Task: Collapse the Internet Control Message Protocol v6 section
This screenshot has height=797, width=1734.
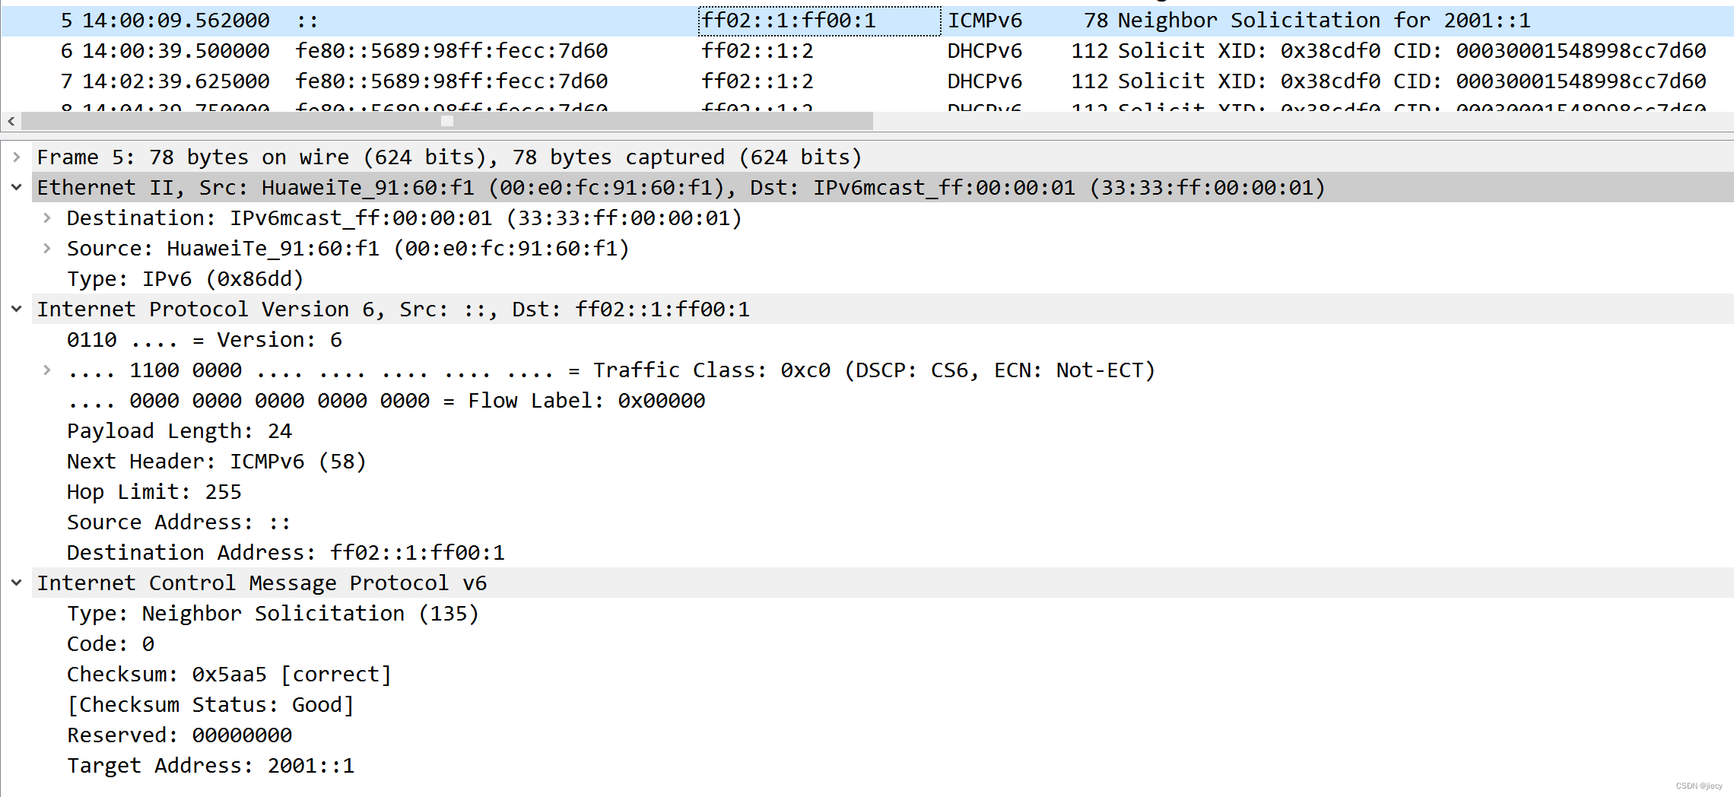Action: (17, 583)
